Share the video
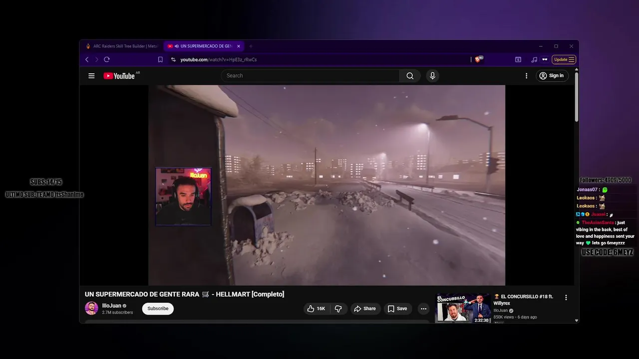This screenshot has height=359, width=639. coord(365,309)
